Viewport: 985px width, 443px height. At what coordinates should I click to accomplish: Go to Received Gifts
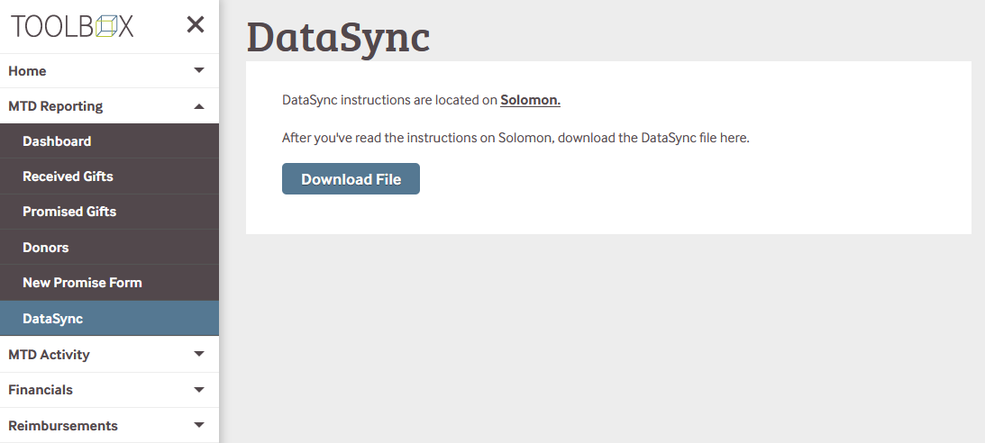(68, 176)
